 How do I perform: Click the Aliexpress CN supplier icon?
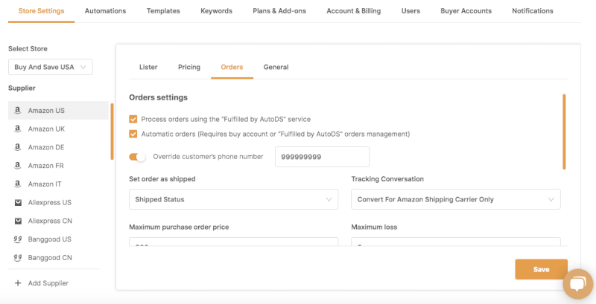point(17,221)
